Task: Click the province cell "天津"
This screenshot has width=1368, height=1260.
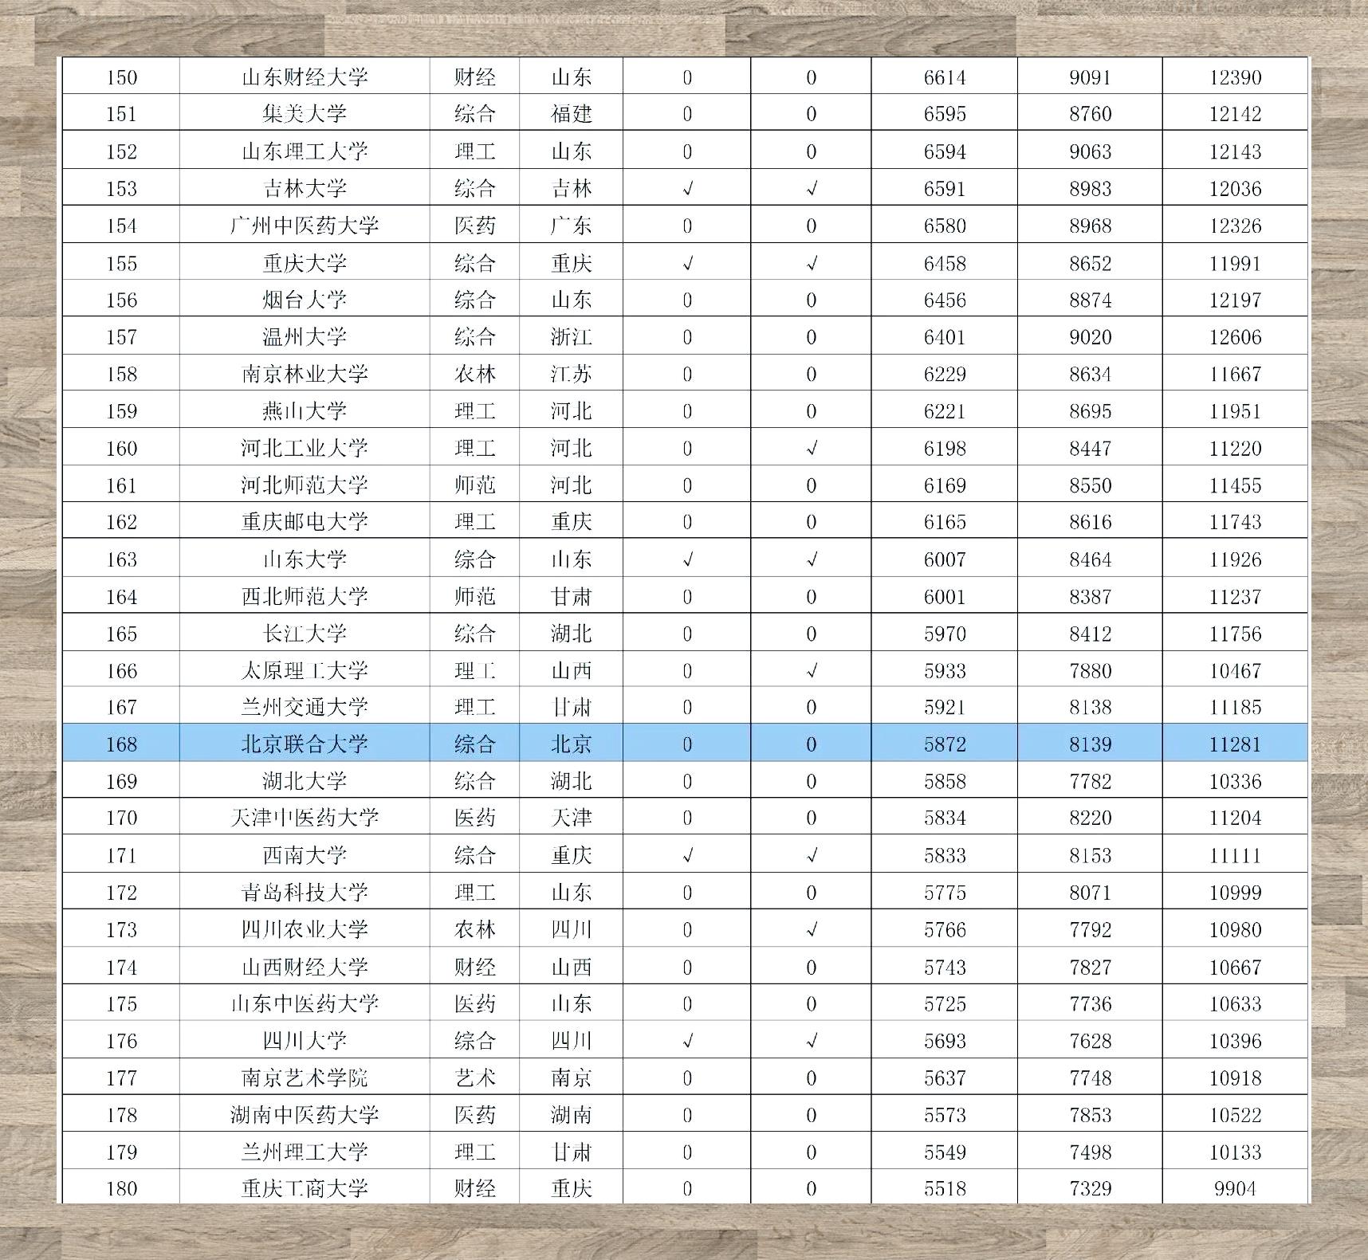Action: pos(571,818)
